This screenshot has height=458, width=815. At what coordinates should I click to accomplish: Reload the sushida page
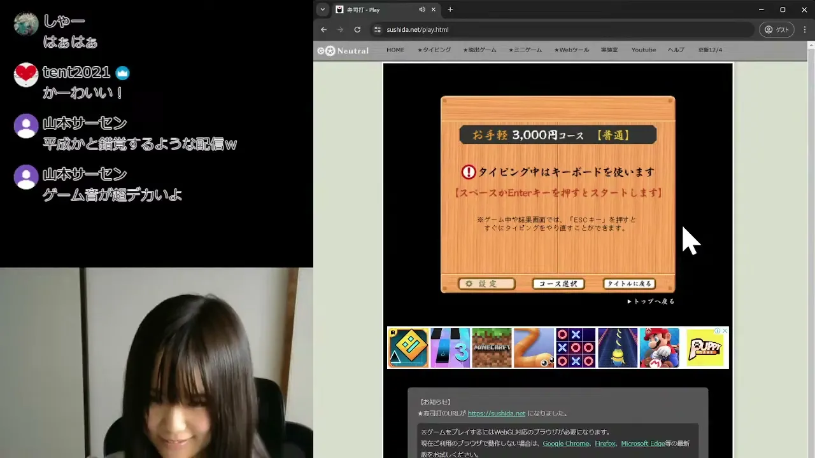[x=357, y=29]
